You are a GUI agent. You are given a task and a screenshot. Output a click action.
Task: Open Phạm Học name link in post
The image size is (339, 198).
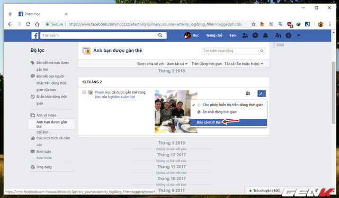point(103,92)
